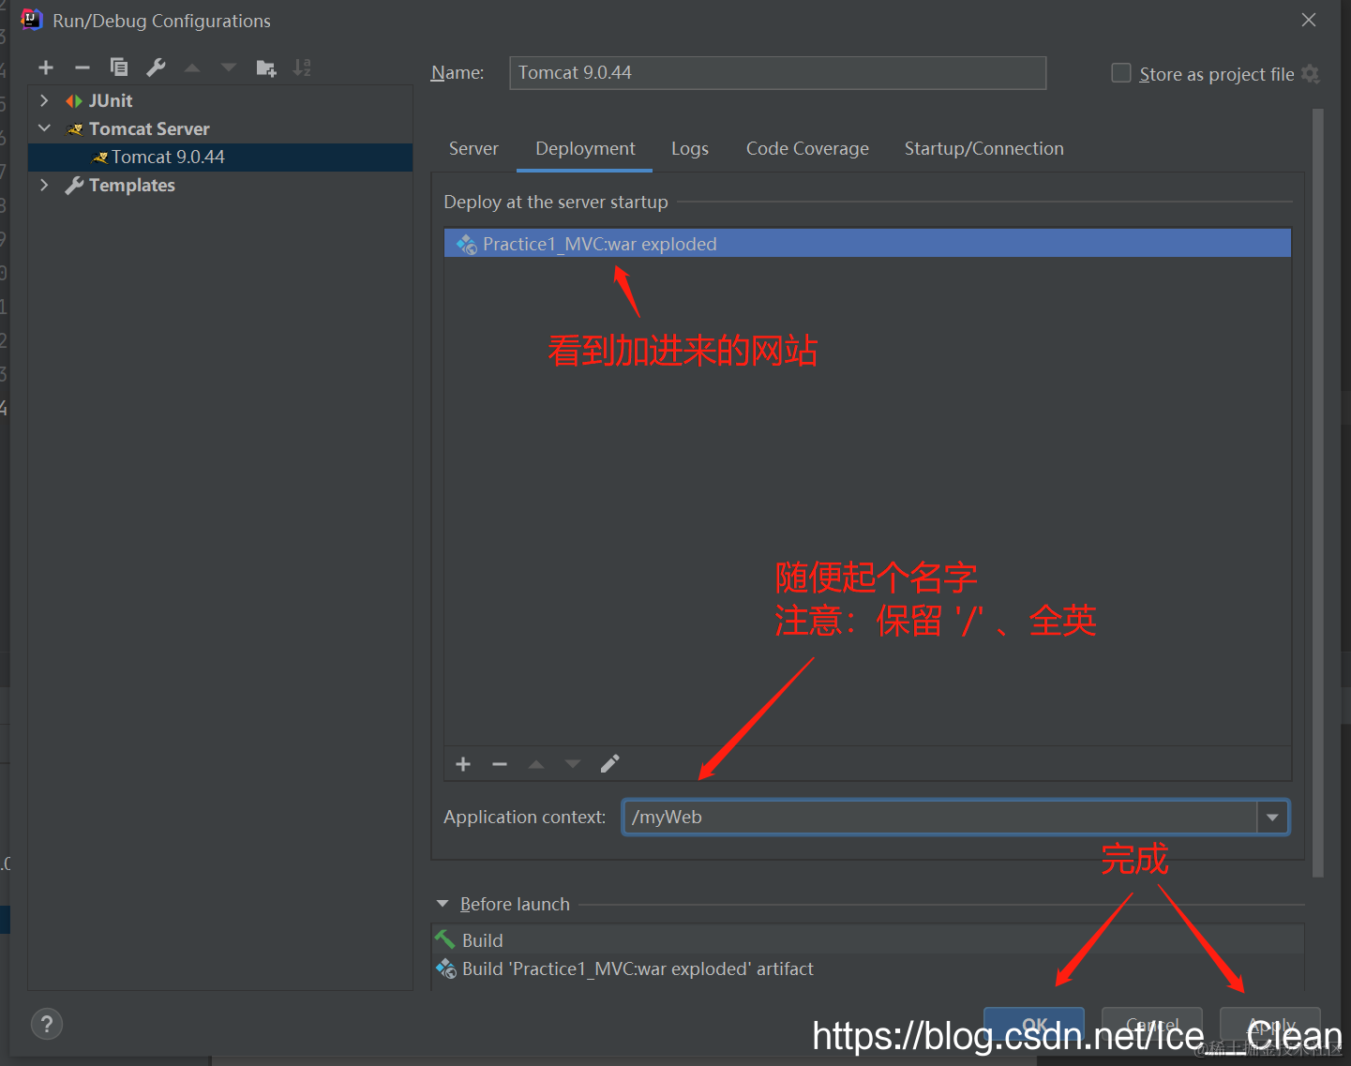Open the Application context dropdown
The image size is (1351, 1066).
1272,817
